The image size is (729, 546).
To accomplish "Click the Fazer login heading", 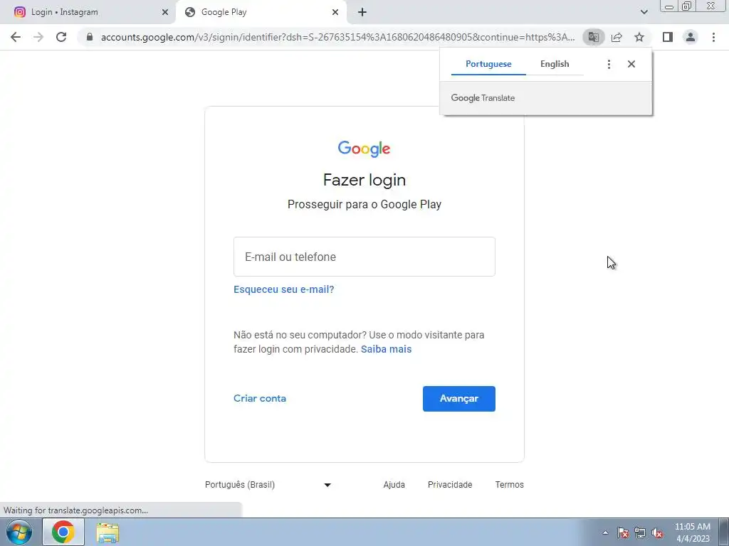I will point(364,180).
